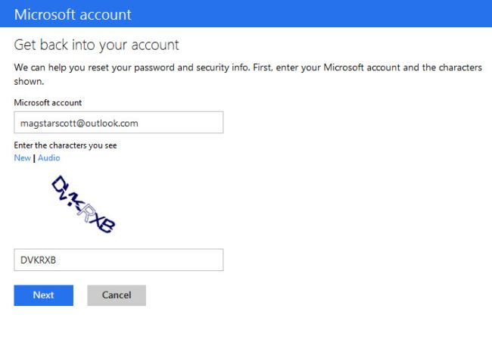Click the separator between New and Audio
This screenshot has height=343, width=492.
point(35,157)
